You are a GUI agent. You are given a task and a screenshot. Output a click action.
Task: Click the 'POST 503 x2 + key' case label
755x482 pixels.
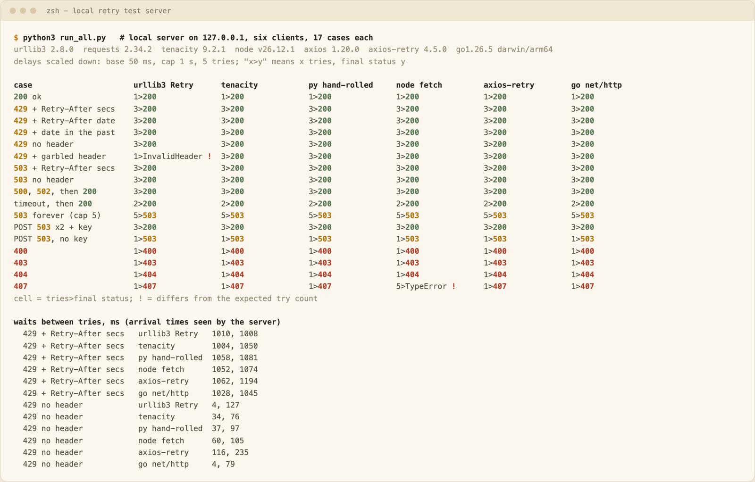tap(53, 227)
